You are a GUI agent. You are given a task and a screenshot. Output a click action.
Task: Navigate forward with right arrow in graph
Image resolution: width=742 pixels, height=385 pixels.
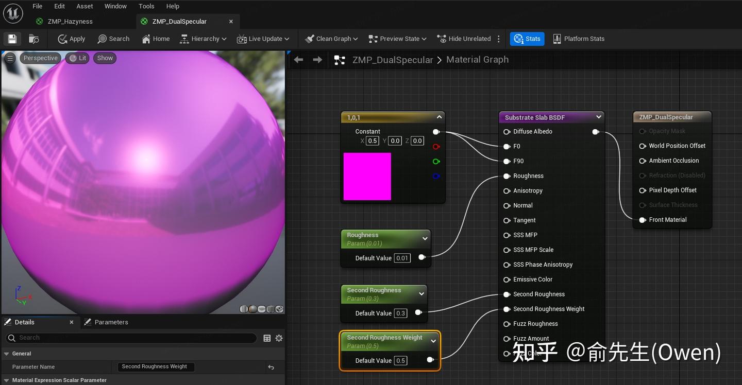[317, 60]
